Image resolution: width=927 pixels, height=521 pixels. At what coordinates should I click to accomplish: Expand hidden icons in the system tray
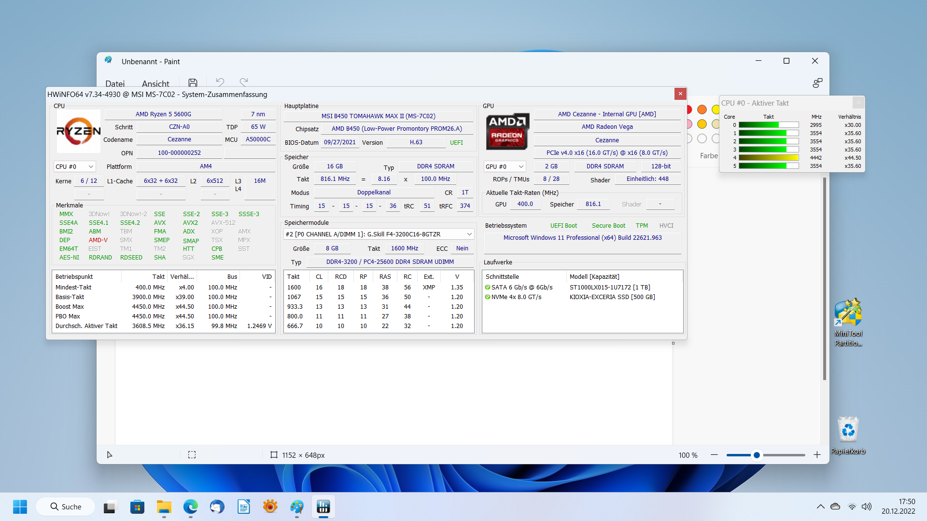point(820,507)
